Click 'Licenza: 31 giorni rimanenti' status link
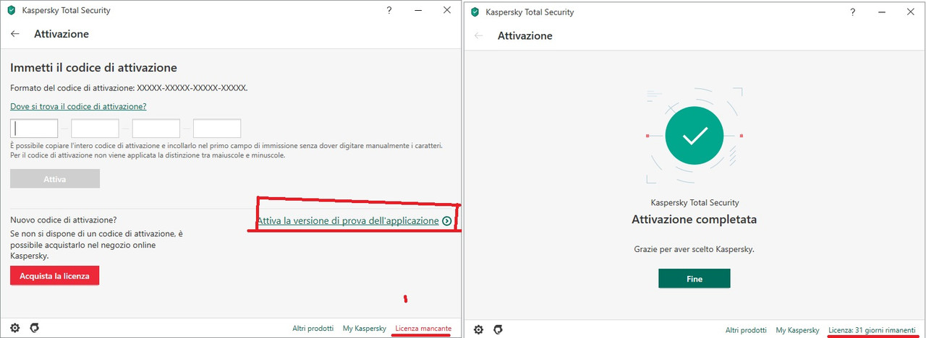Viewport: 926px width, 338px height. click(872, 330)
